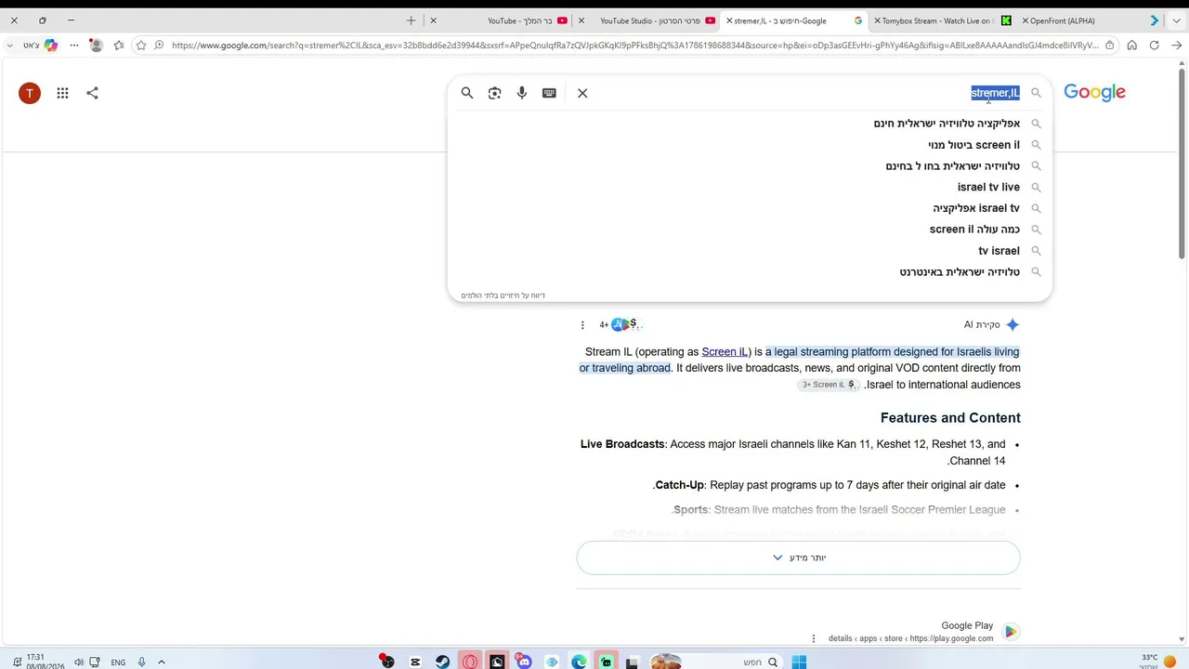Viewport: 1189px width, 669px height.
Task: Open CapCut from the taskbar
Action: [415, 662]
